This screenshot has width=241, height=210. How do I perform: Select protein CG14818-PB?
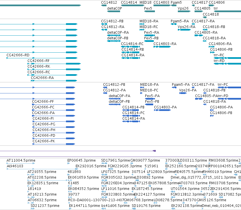pos(214,90)
